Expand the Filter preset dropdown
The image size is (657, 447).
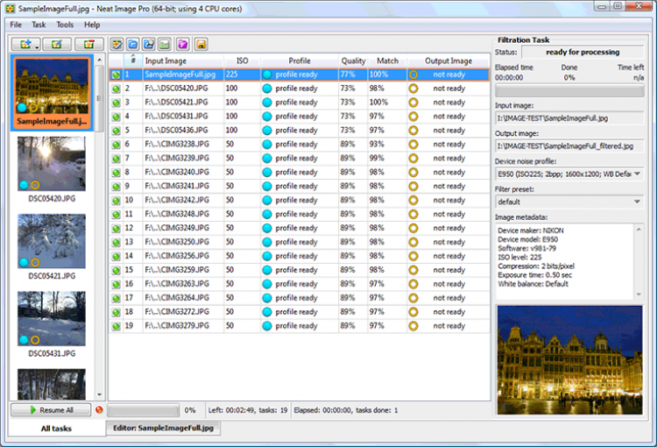(x=637, y=202)
